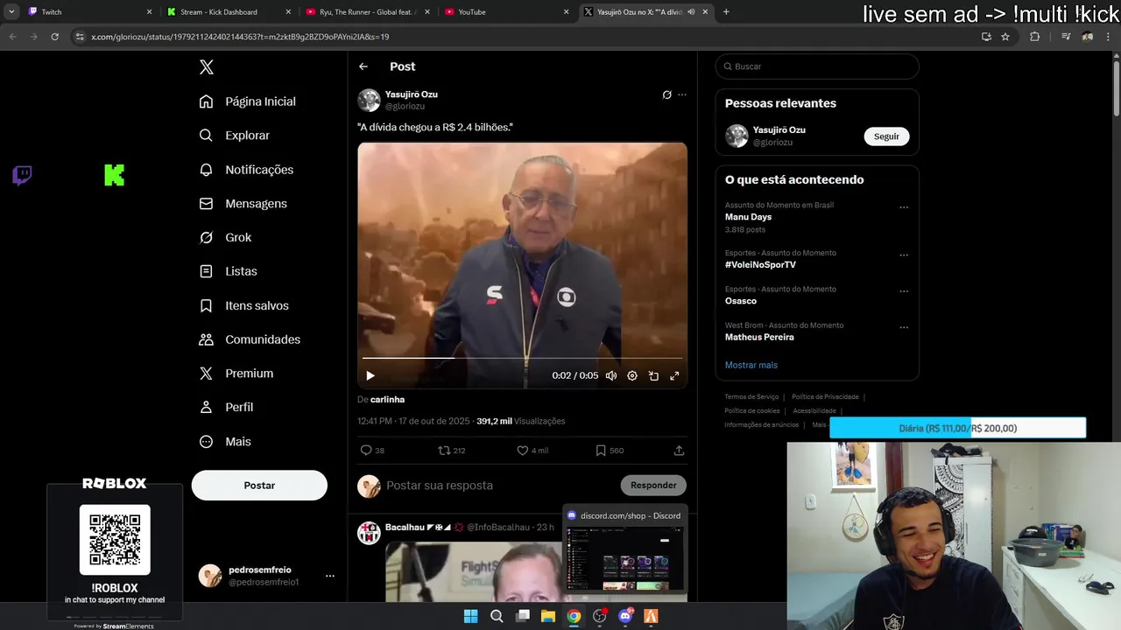The width and height of the screenshot is (1121, 630).
Task: Focus the Buscar search field
Action: click(817, 66)
